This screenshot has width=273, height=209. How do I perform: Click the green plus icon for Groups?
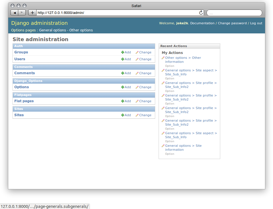(x=123, y=52)
